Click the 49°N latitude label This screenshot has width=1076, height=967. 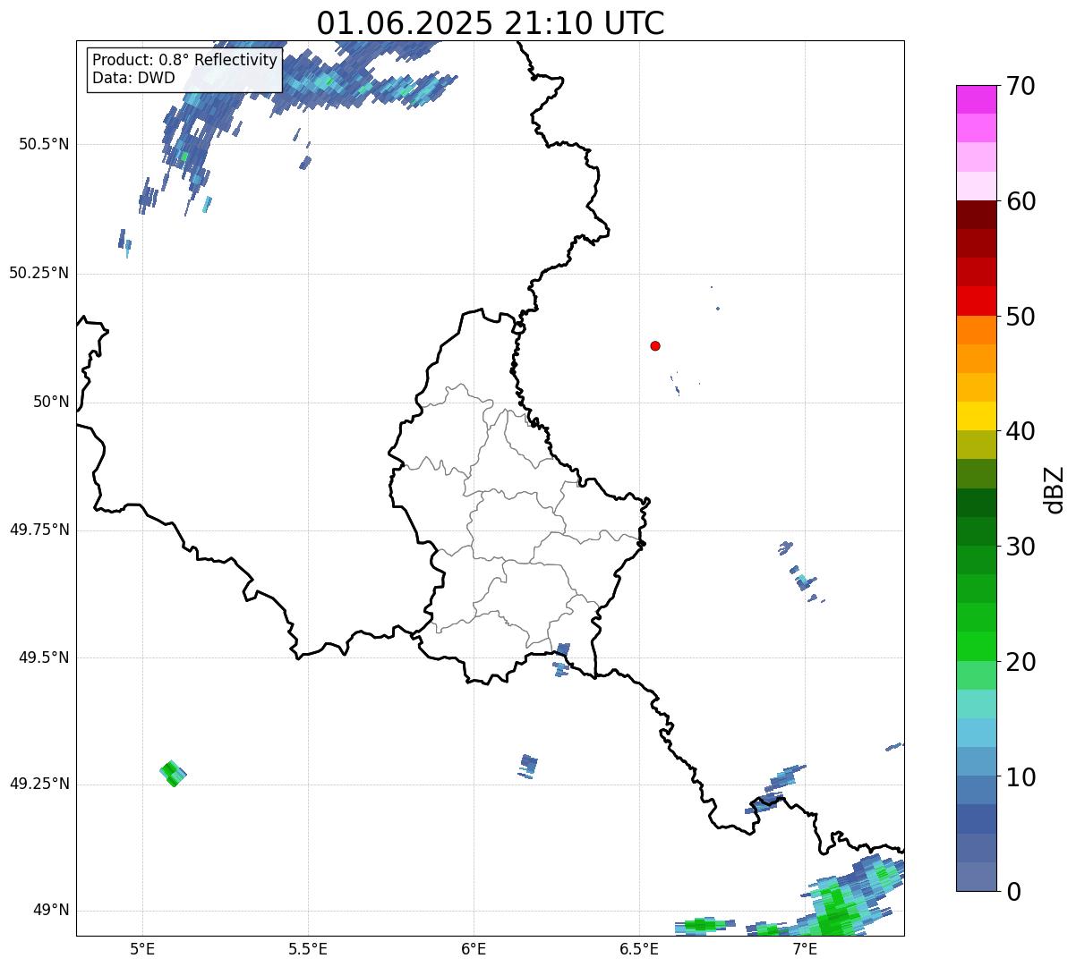pyautogui.click(x=51, y=911)
